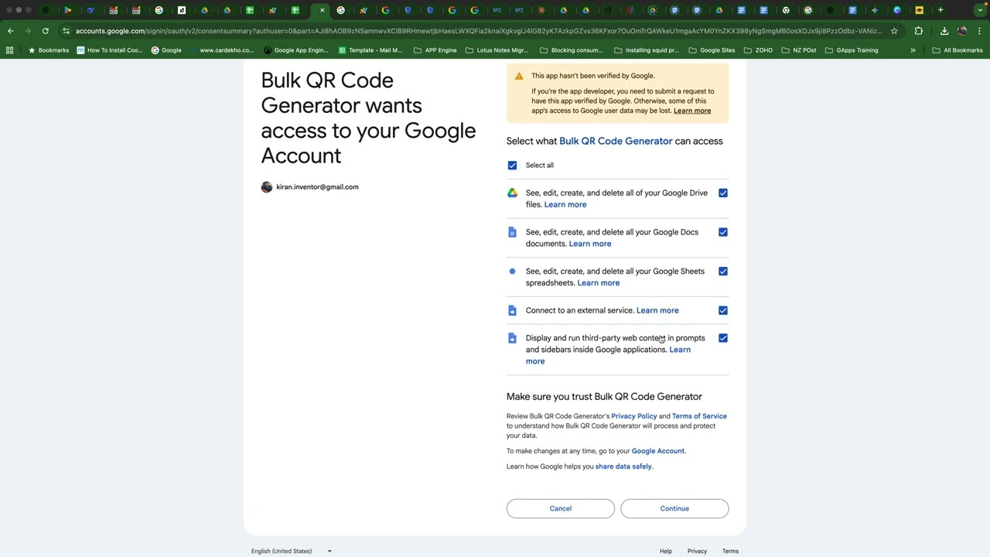
Task: Open Learn more for Google Drive files
Action: 565,205
